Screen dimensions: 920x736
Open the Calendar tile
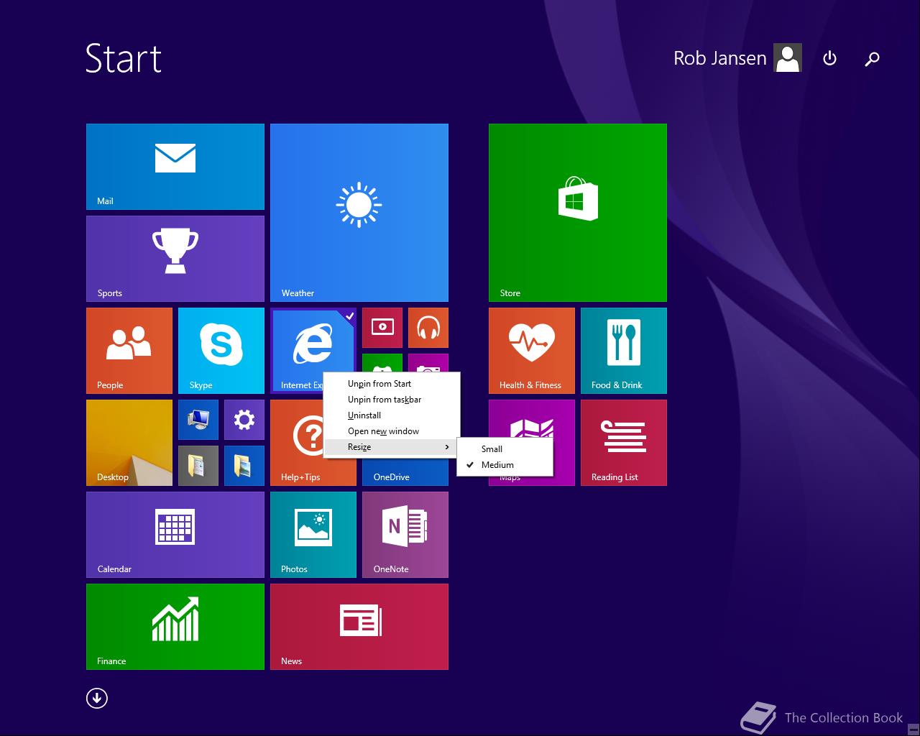point(175,535)
